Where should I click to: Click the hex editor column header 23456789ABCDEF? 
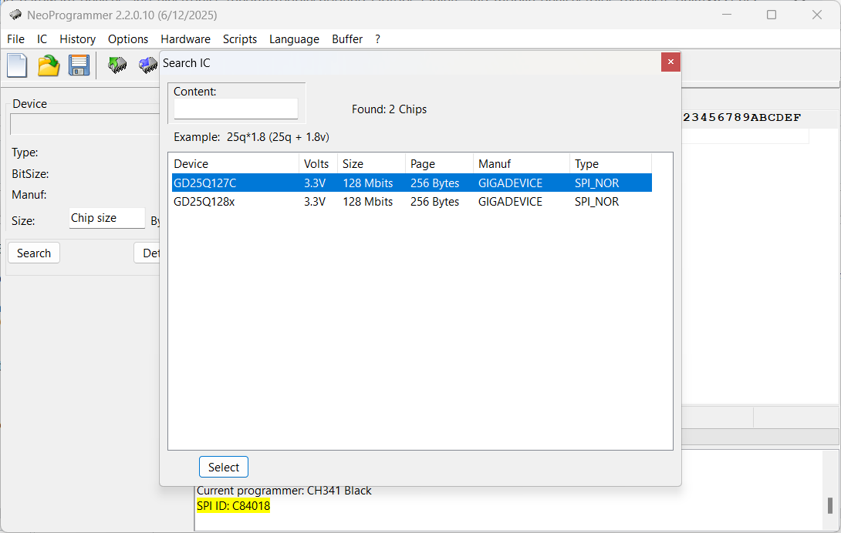[x=741, y=117]
